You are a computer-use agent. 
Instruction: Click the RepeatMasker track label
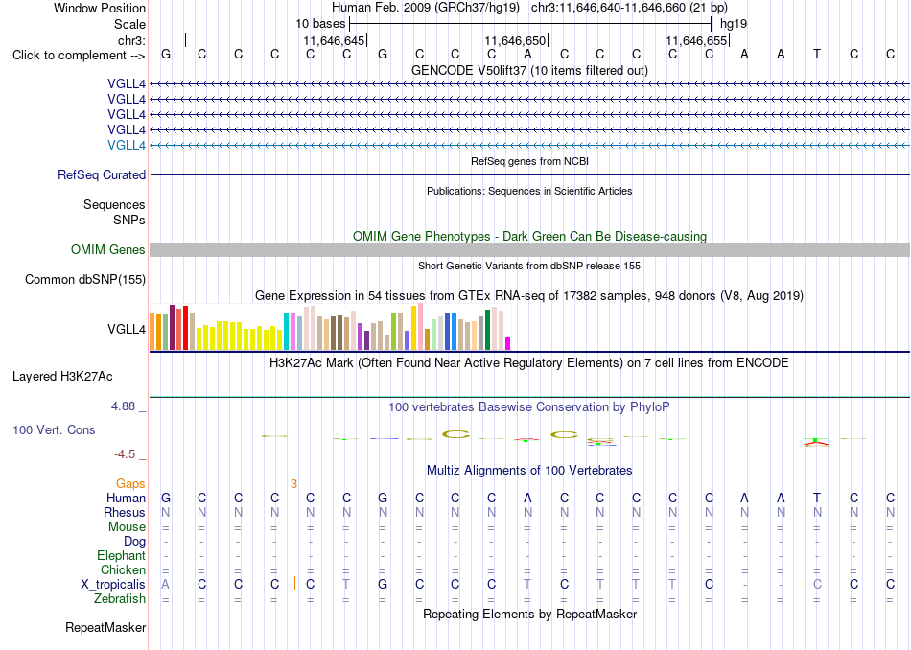(x=105, y=627)
